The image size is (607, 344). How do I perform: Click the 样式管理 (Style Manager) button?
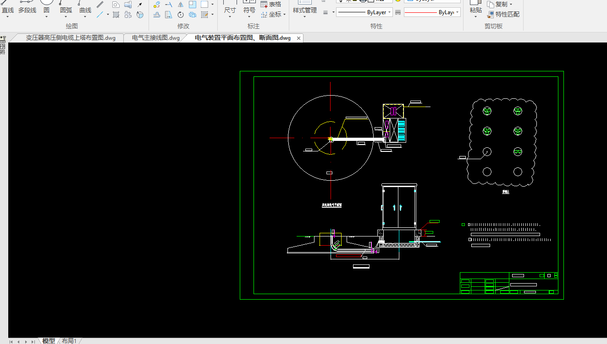305,10
